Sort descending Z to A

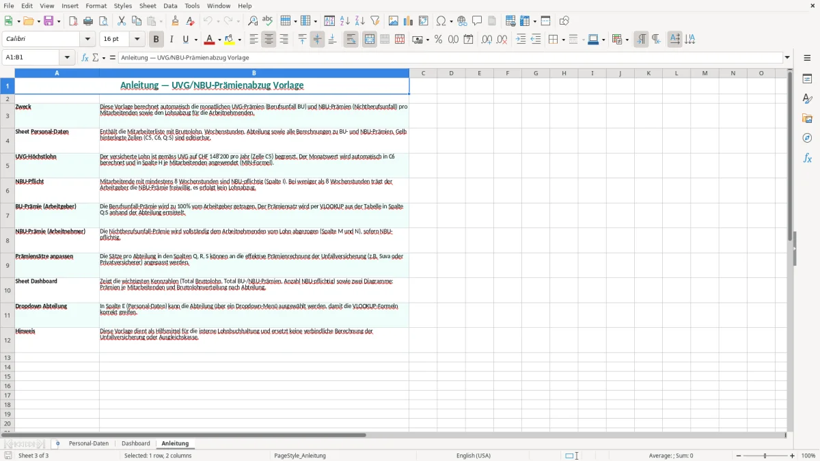pyautogui.click(x=360, y=21)
